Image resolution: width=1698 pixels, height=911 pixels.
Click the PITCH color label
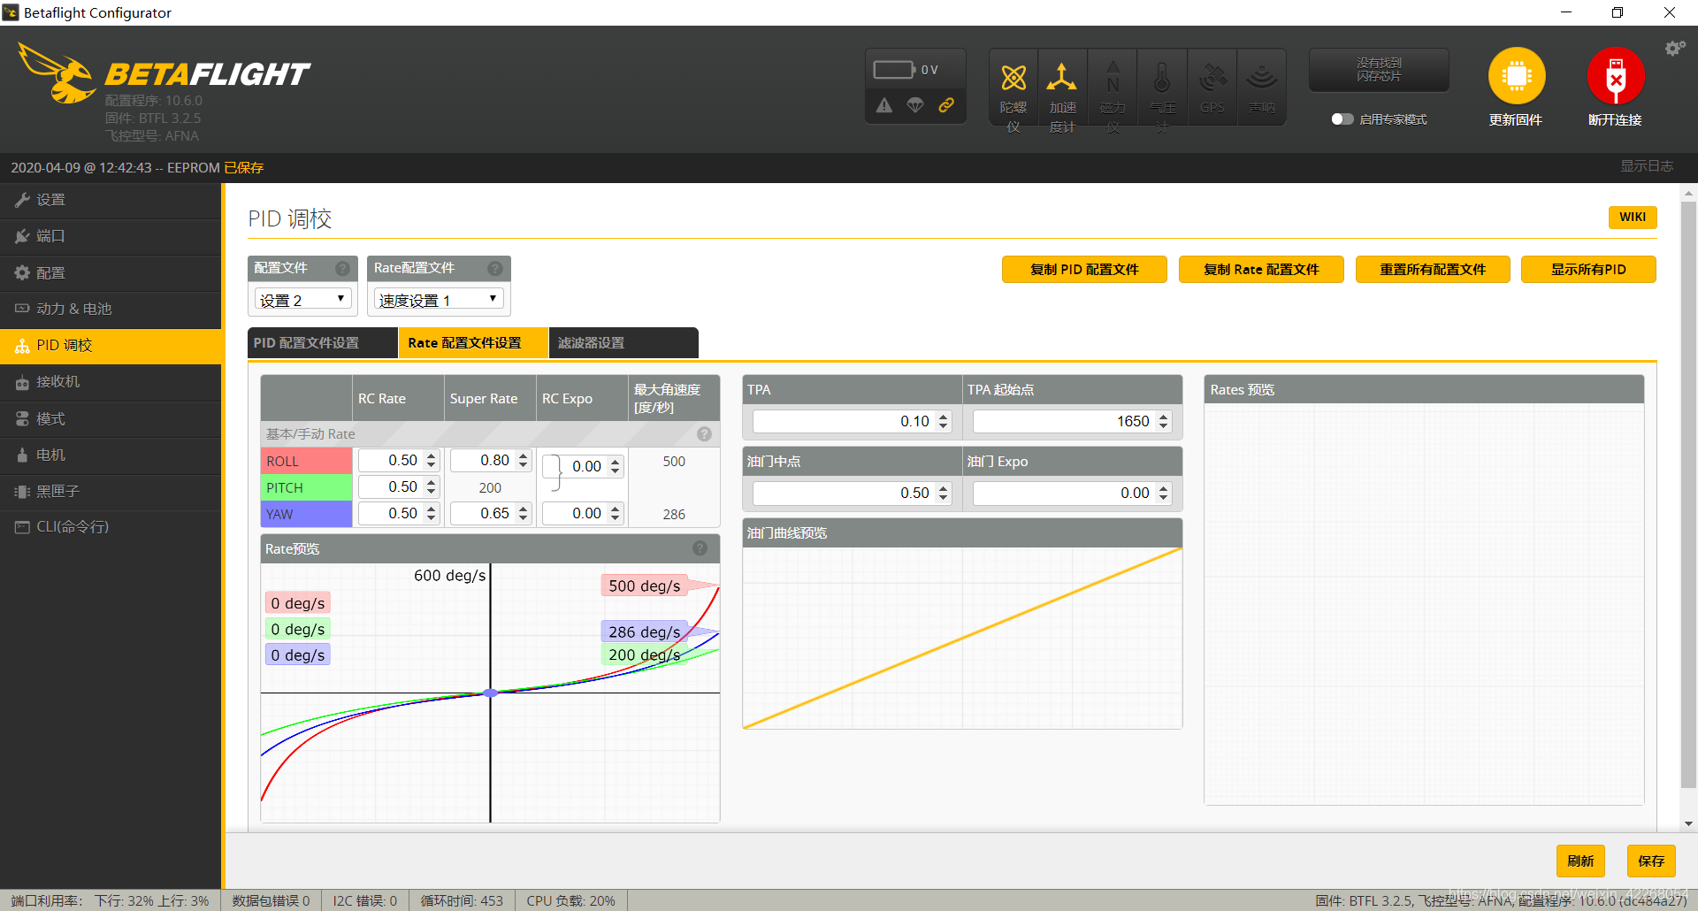[x=307, y=487]
